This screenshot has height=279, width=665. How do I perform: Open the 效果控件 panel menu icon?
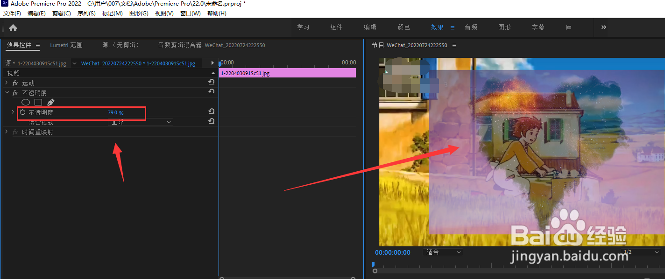tap(37, 45)
